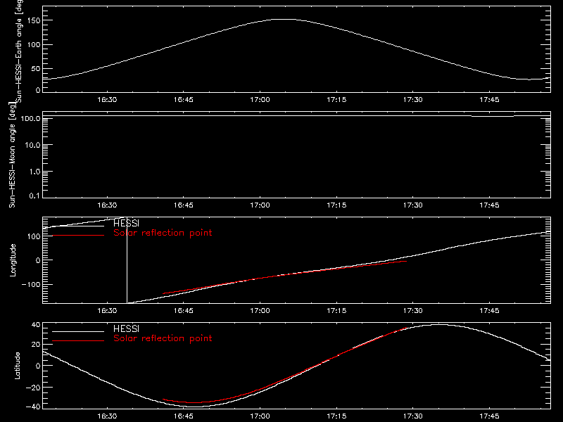Click 16:45 time label of Longitude plot
The width and height of the screenshot is (563, 422).
coord(184,311)
